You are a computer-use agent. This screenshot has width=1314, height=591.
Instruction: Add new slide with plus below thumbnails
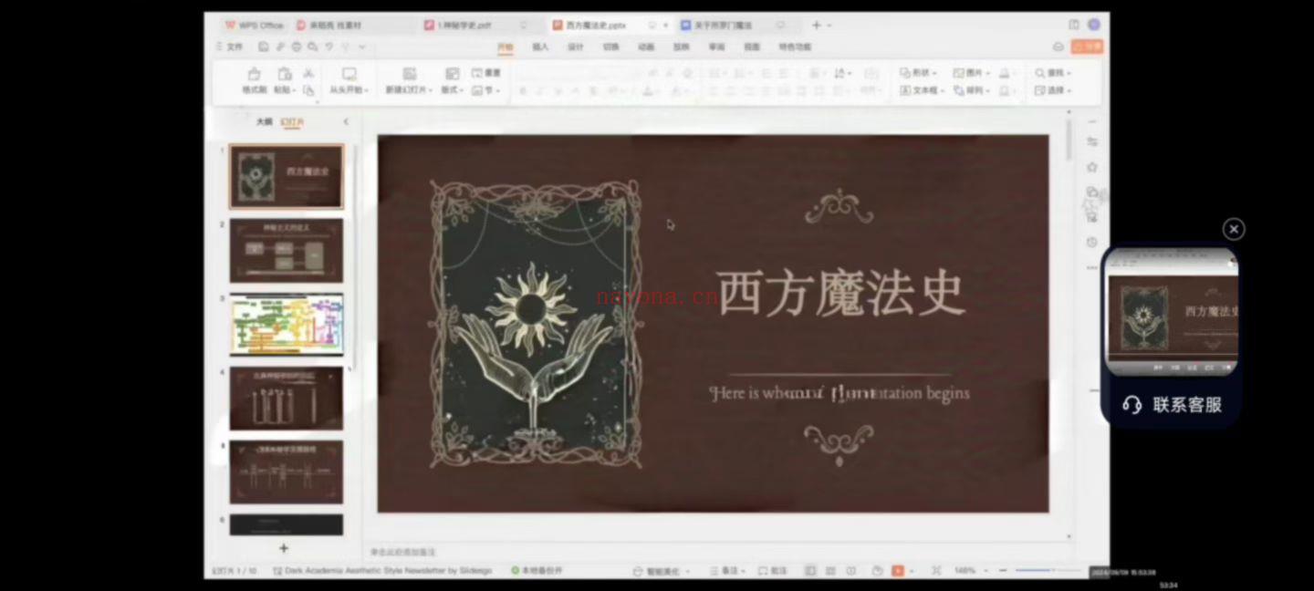[x=284, y=548]
